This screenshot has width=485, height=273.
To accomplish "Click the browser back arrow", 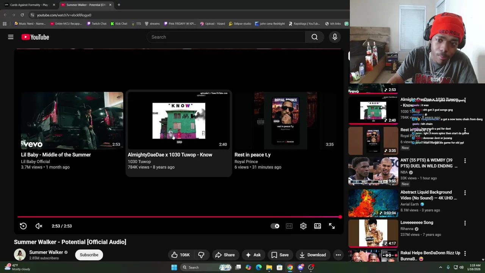I will 5,15.
